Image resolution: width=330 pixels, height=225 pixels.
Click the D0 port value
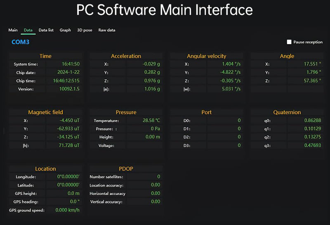[239, 120]
